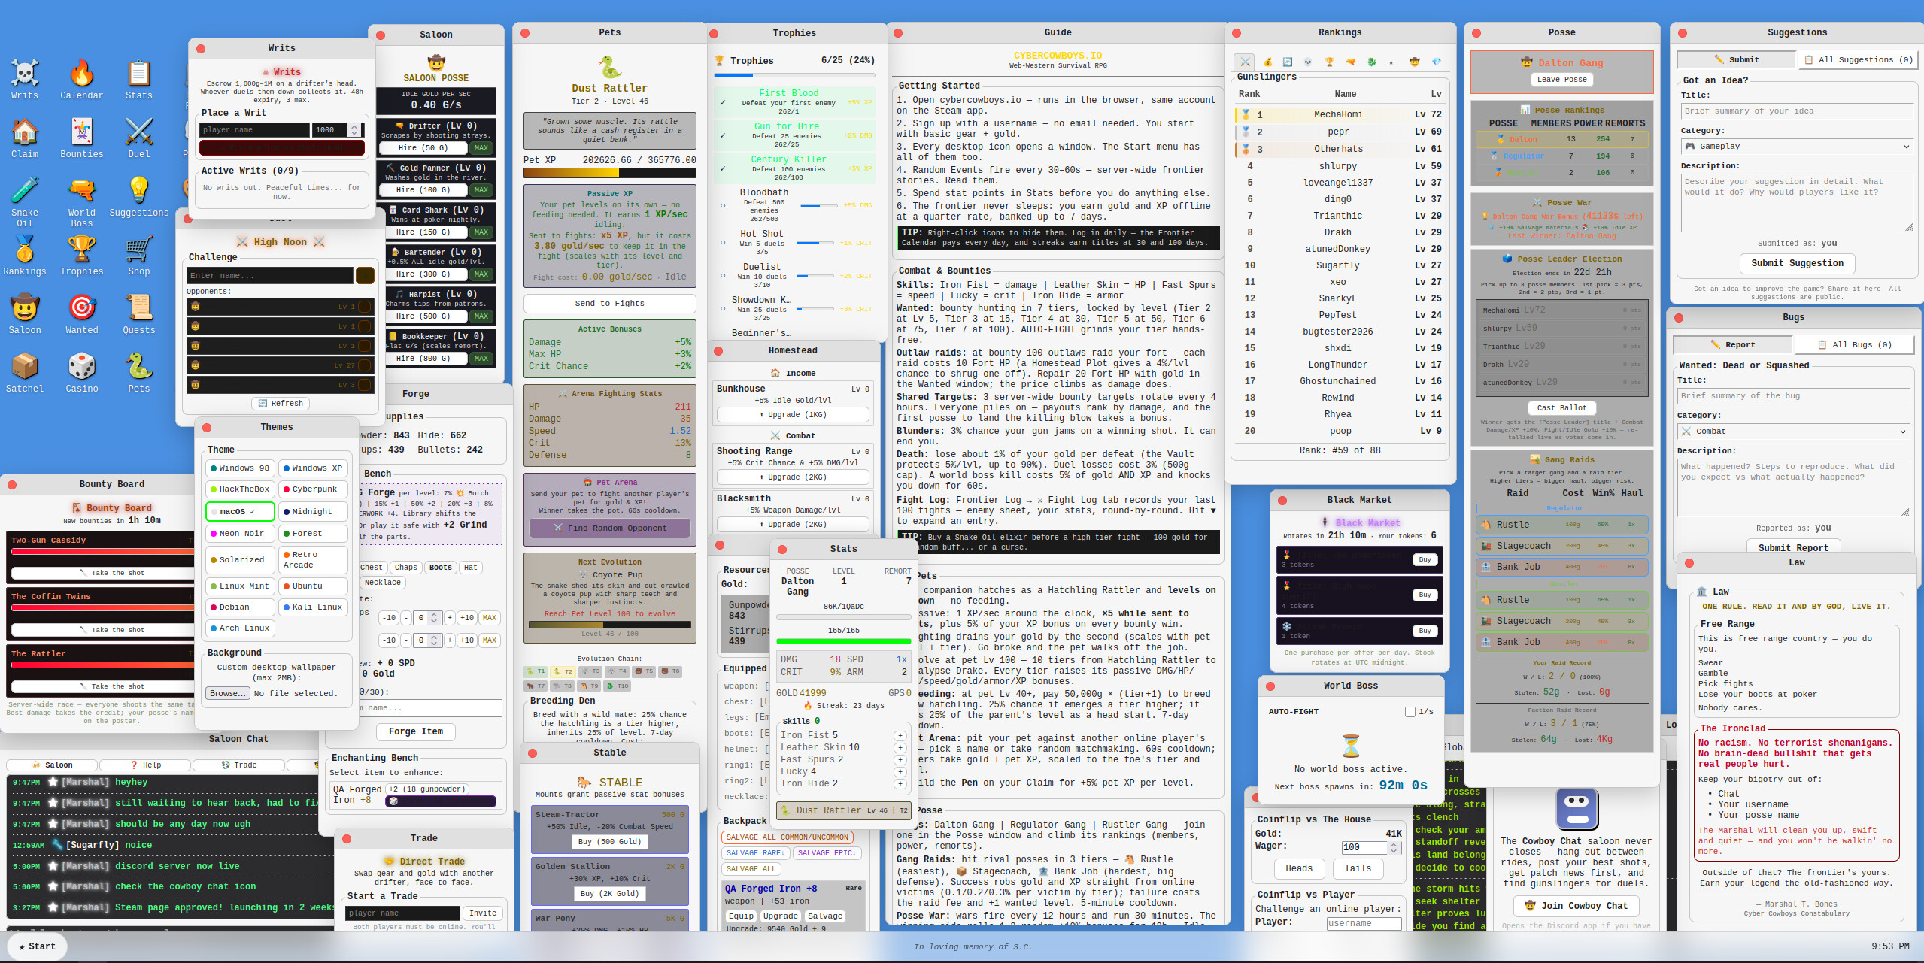Viewport: 1924px width, 963px height.
Task: Select the diamond tab in Rankings
Action: click(1436, 62)
